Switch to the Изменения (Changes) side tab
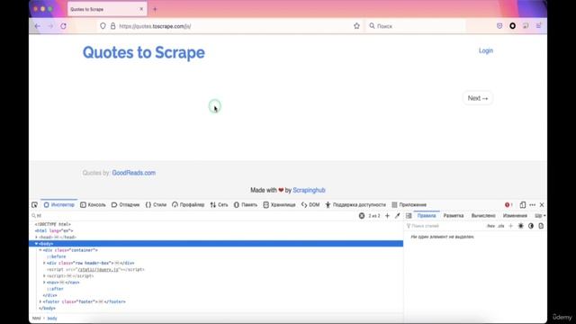576x324 pixels. (515, 216)
